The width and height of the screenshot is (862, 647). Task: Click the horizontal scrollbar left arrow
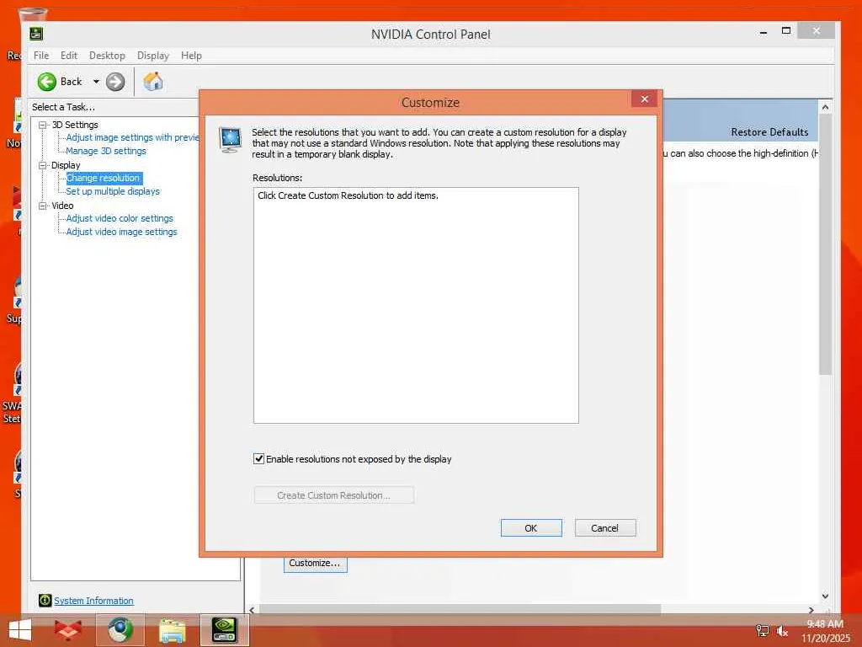[252, 610]
